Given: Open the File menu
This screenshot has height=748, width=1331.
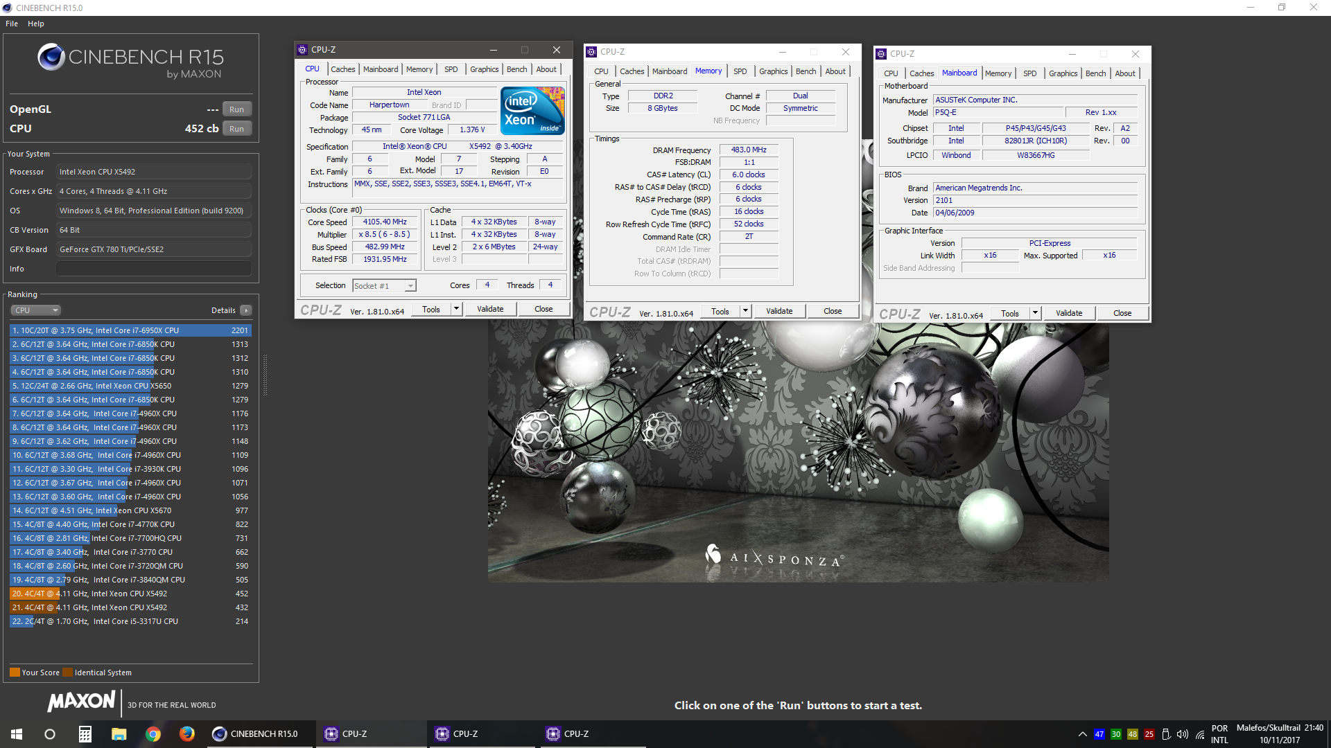Looking at the screenshot, I should tap(12, 24).
